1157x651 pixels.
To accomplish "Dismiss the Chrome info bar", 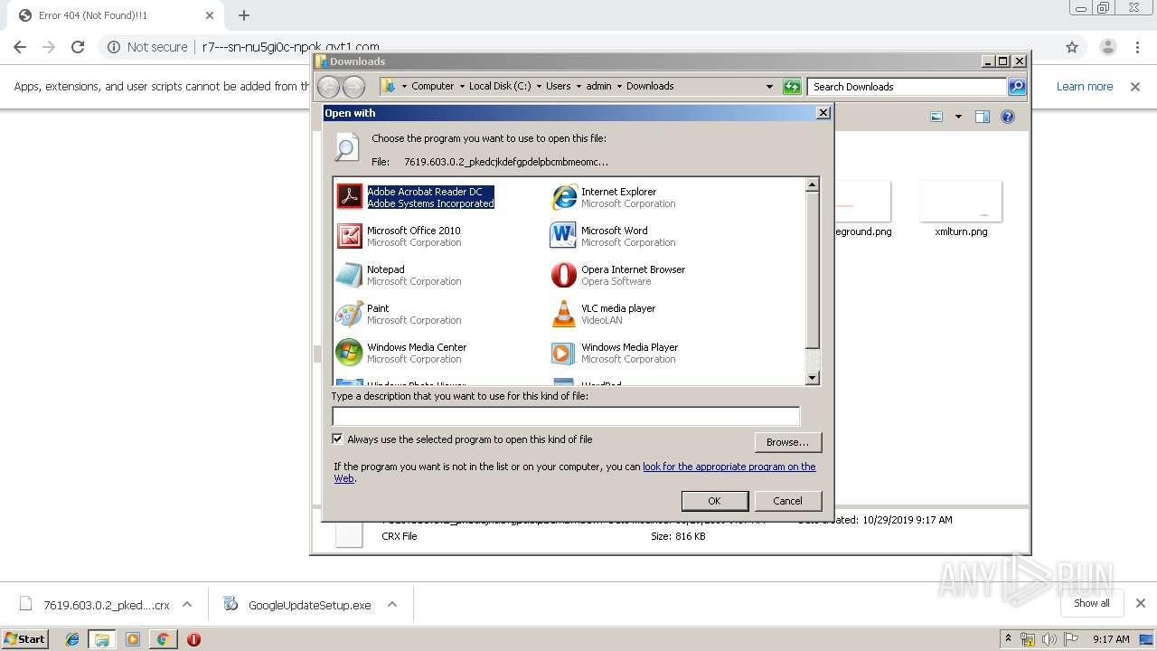I will pos(1134,87).
